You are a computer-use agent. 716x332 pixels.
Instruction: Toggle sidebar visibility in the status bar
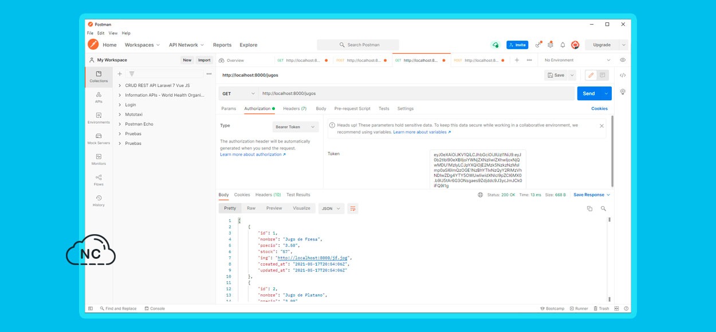coord(91,309)
